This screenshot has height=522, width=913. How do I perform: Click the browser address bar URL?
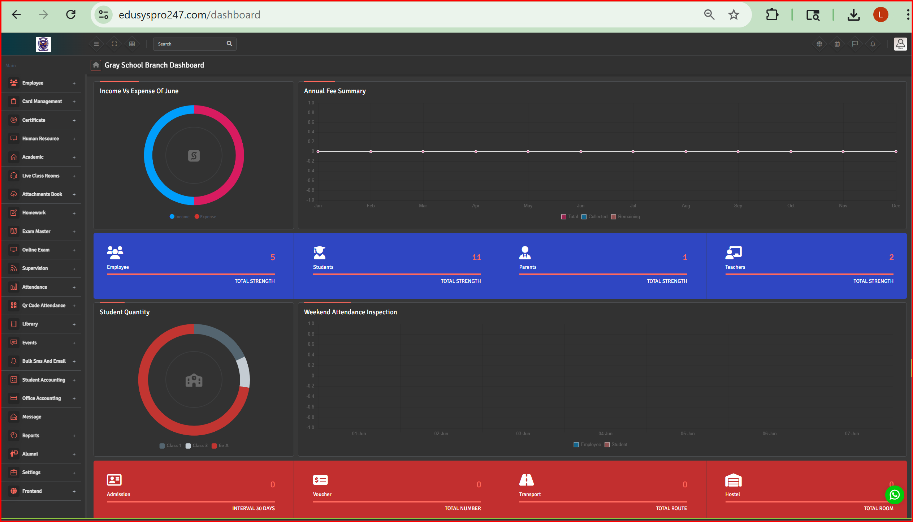pyautogui.click(x=189, y=15)
